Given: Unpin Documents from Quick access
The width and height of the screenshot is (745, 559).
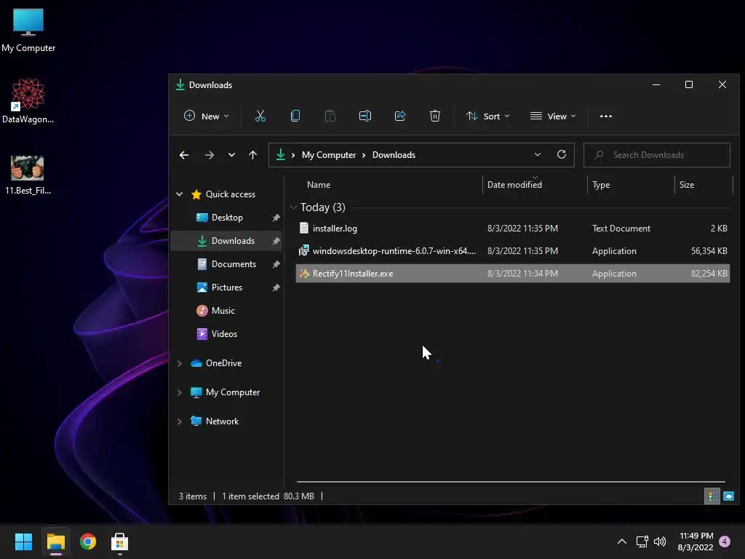Looking at the screenshot, I should [x=276, y=264].
